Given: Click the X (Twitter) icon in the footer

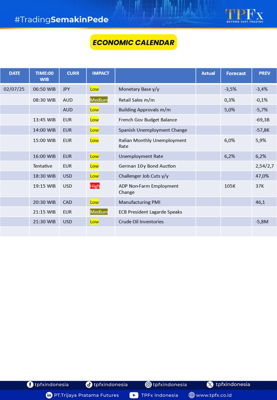Looking at the screenshot, I should [x=210, y=384].
